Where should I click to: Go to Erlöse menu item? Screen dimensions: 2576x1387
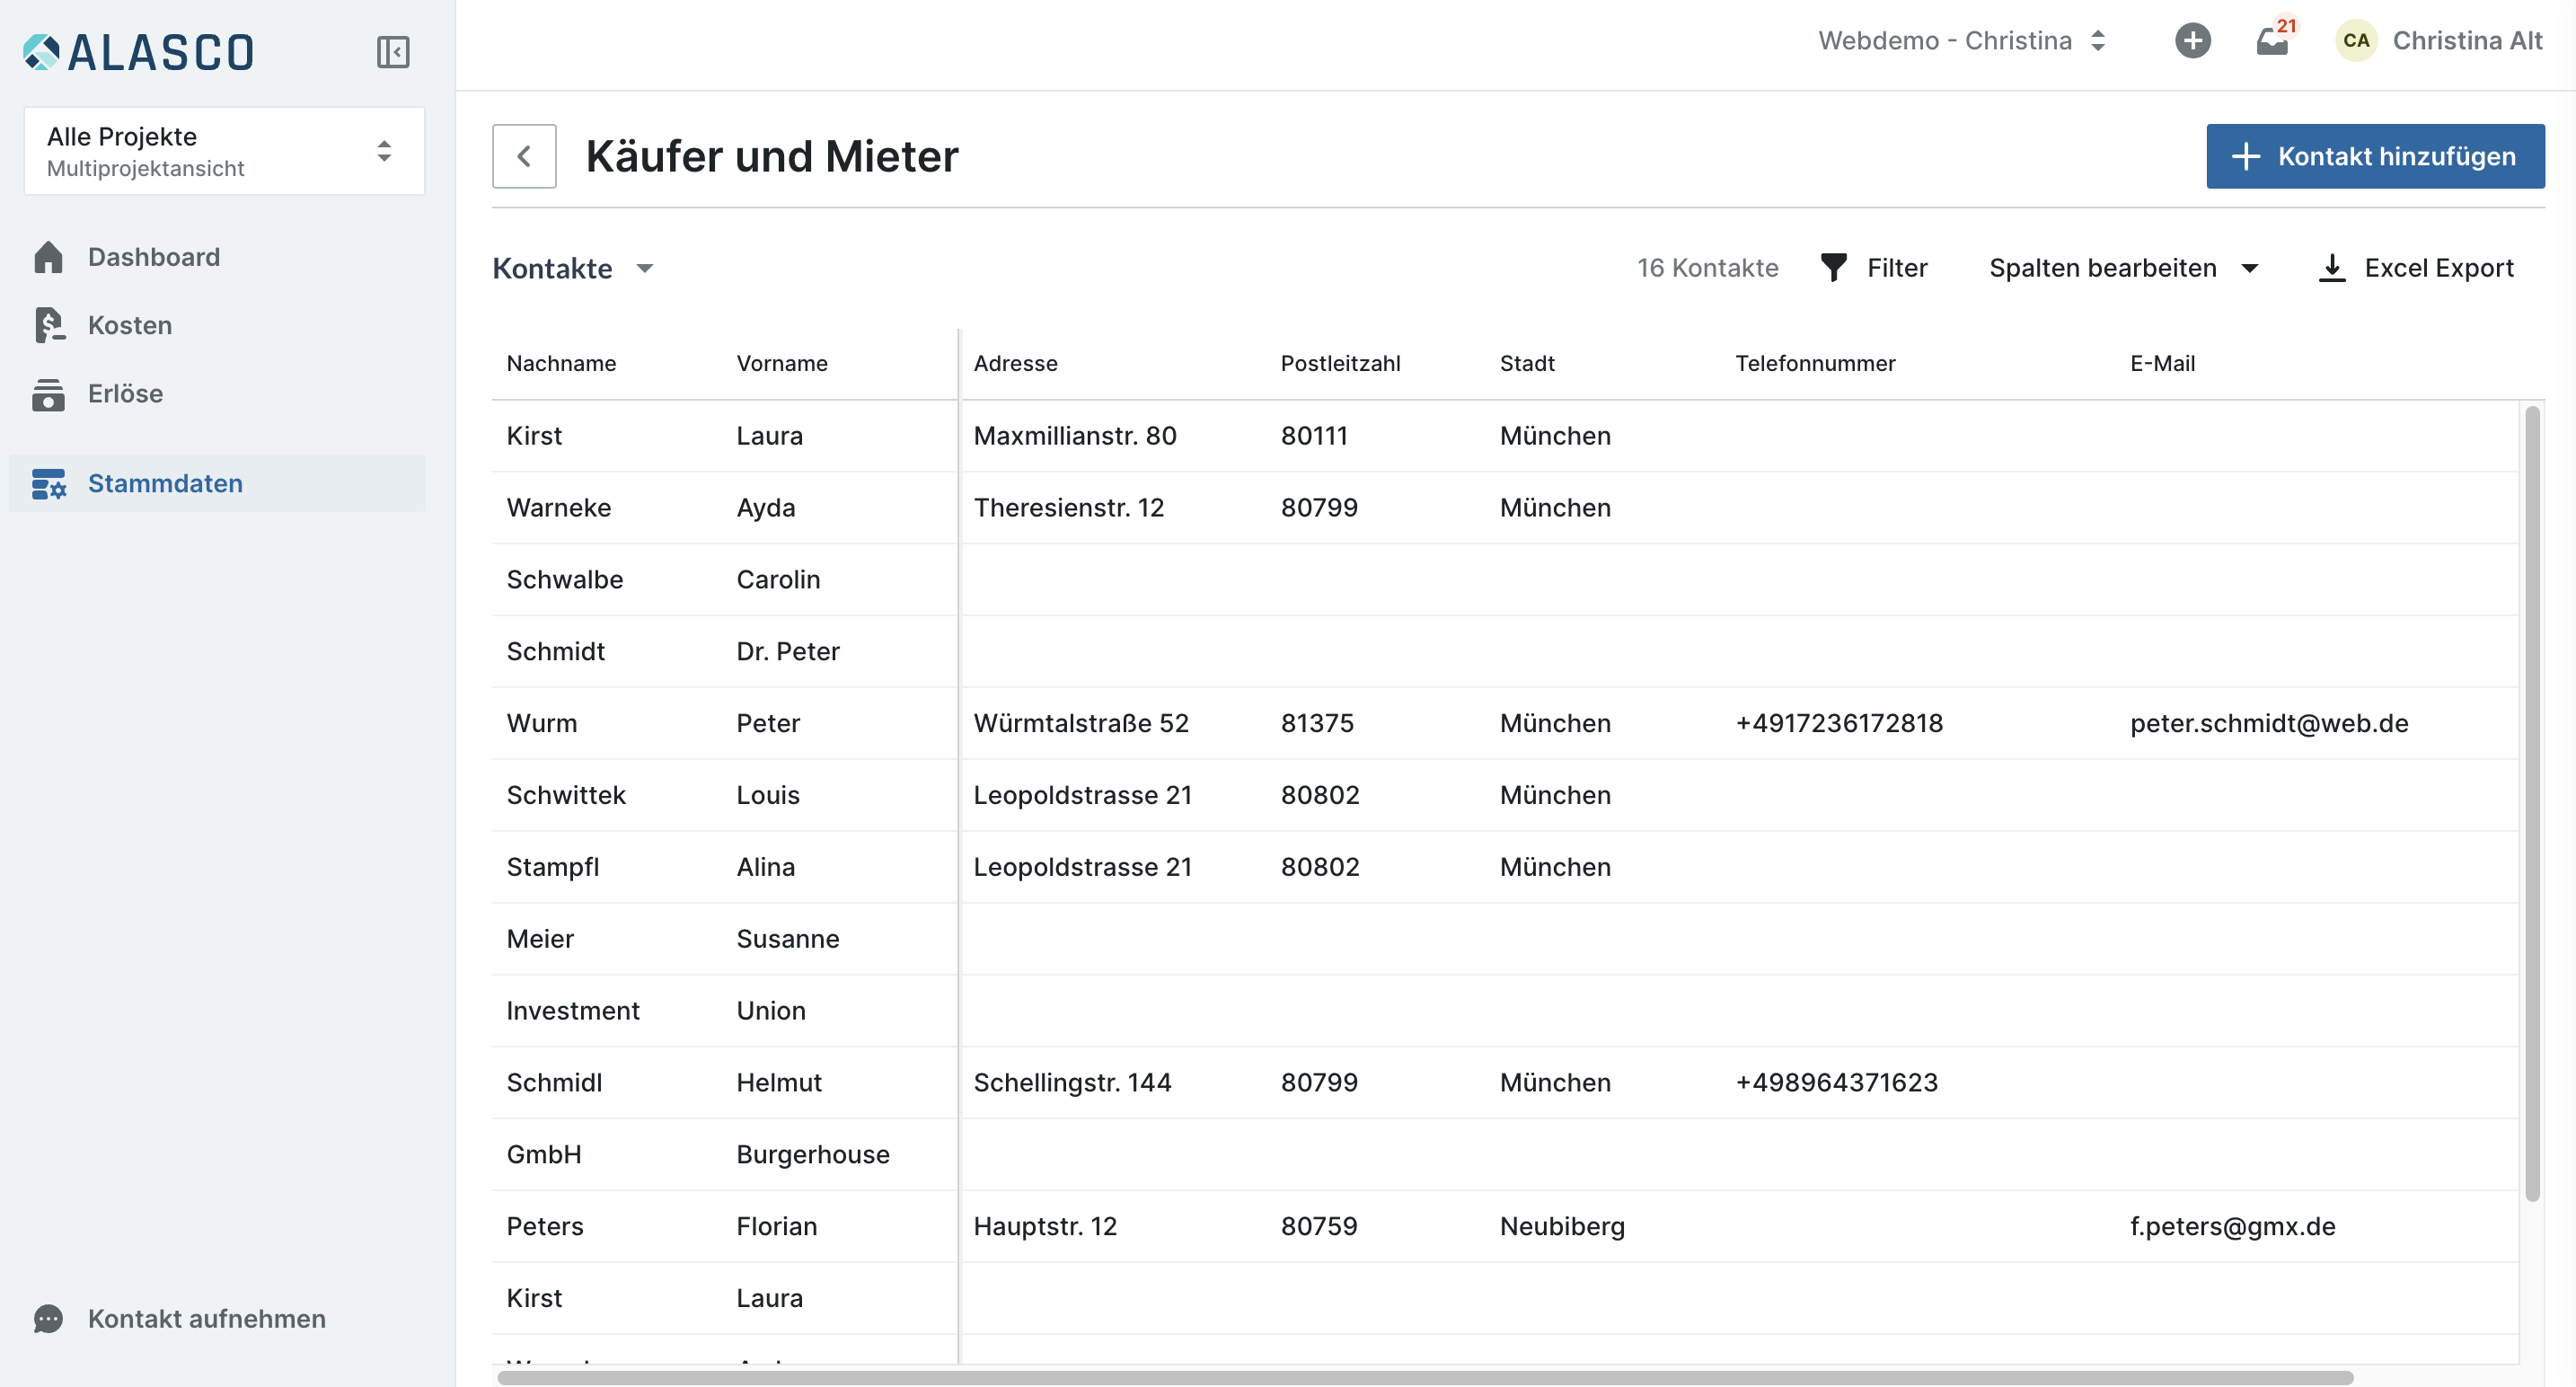(x=125, y=394)
